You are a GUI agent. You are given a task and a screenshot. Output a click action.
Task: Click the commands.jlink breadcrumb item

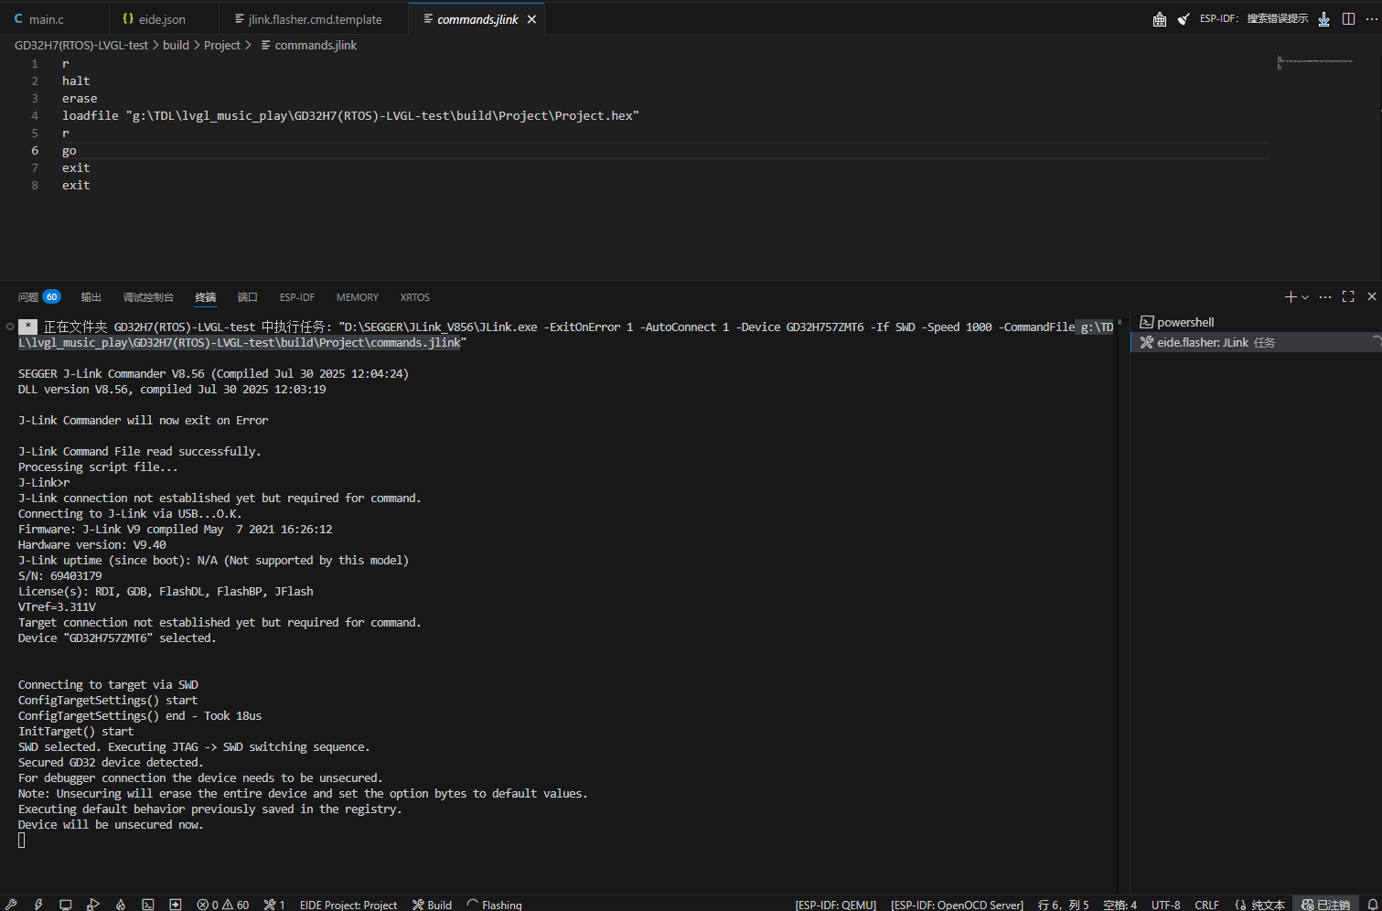(309, 45)
